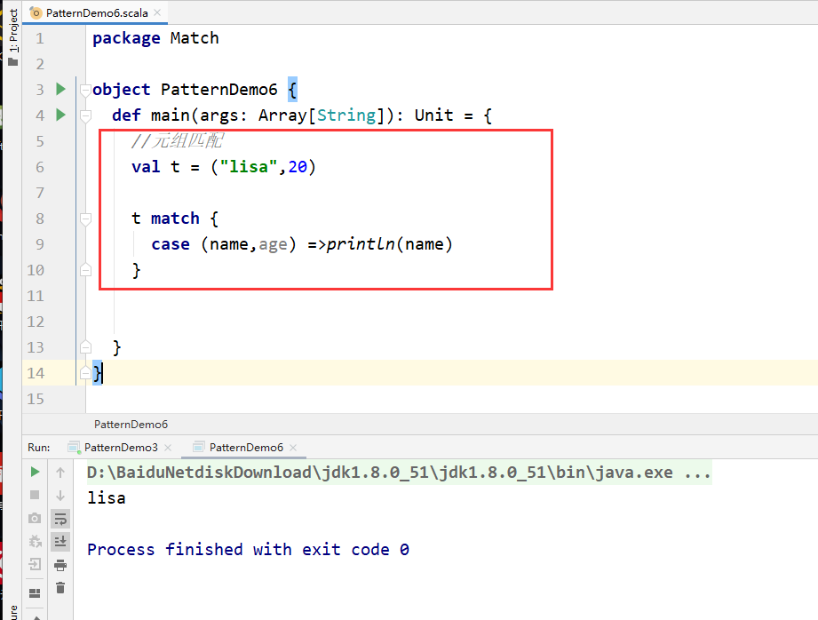Collapse the main method fold at line 4
Image resolution: width=818 pixels, height=620 pixels.
pos(86,115)
